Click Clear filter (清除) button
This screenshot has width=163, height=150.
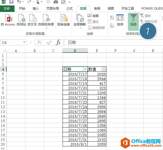pos(145,16)
